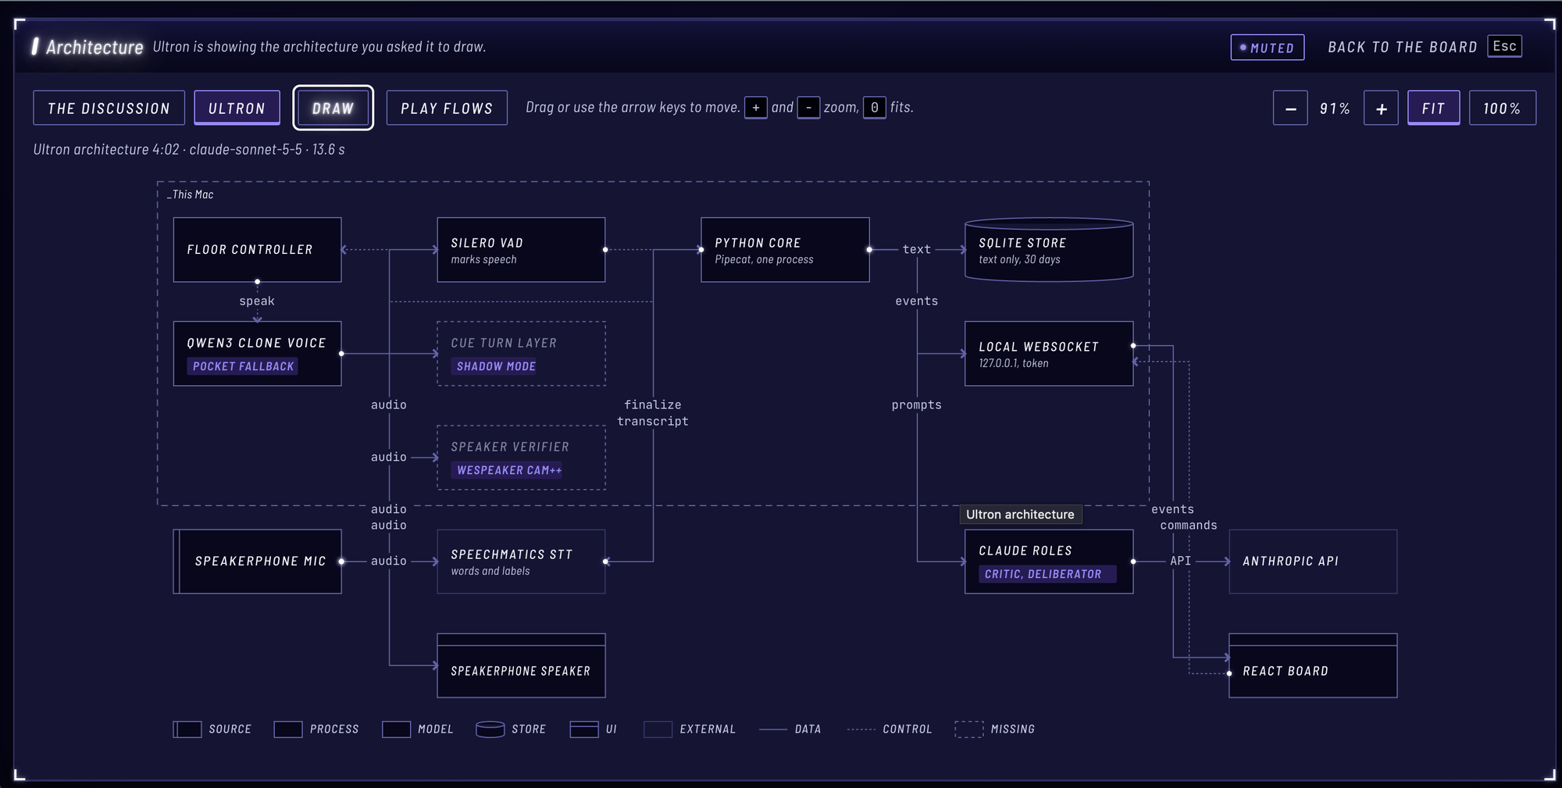Zoom in with the plus button

coord(1381,108)
